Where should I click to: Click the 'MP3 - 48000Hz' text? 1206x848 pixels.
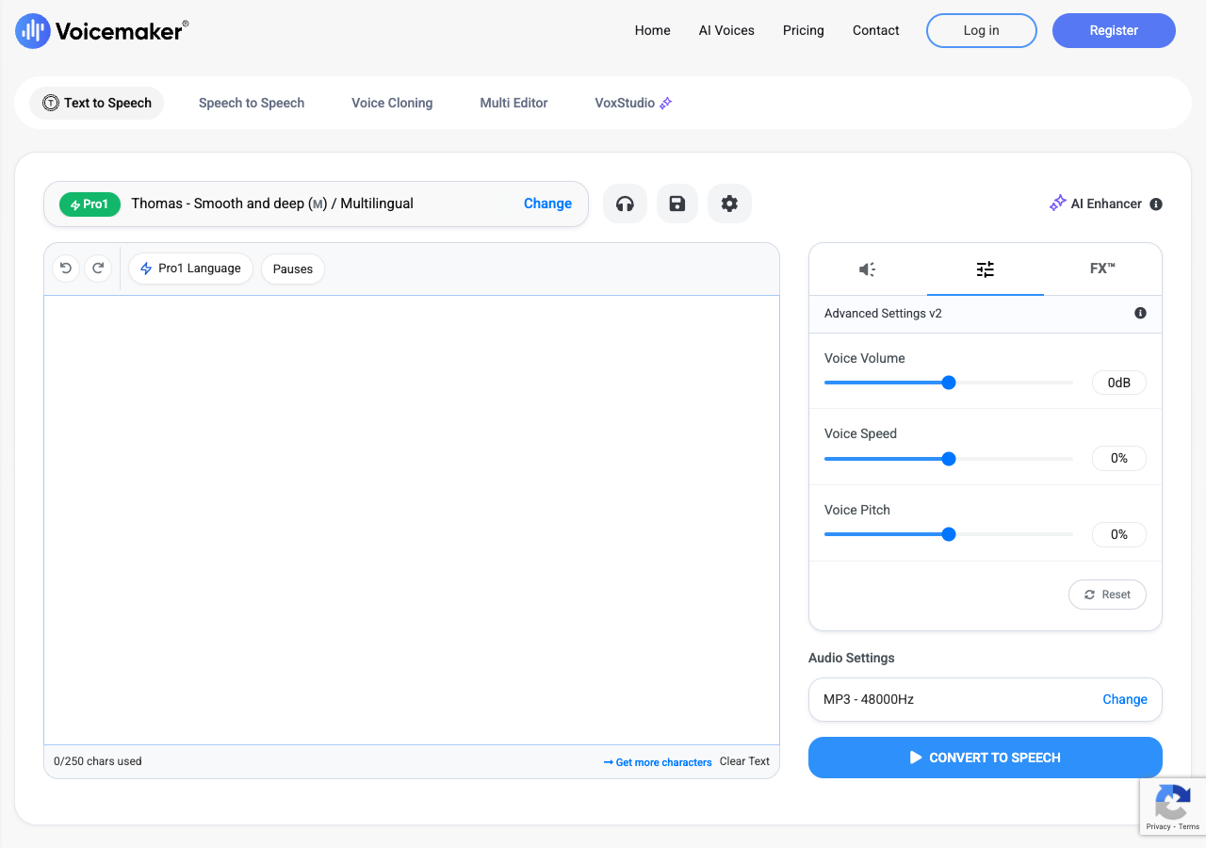pos(869,699)
